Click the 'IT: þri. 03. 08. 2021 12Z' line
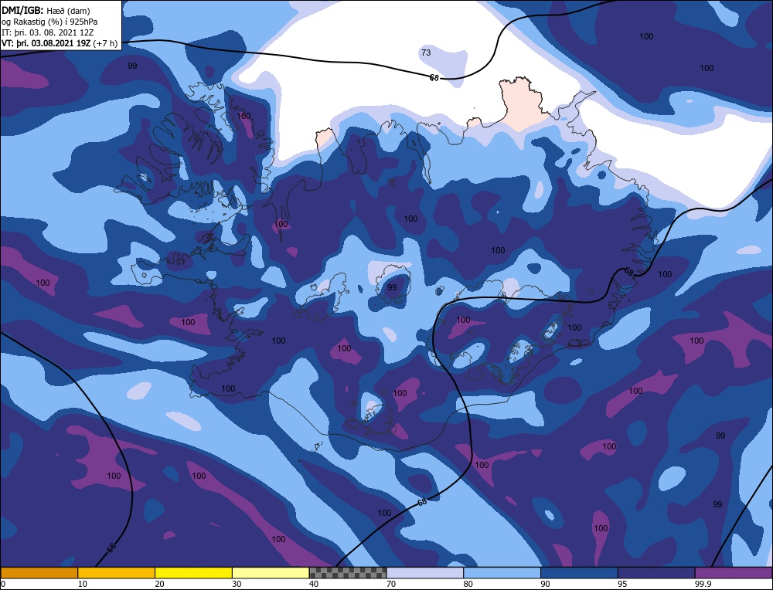The image size is (773, 590). click(x=47, y=32)
